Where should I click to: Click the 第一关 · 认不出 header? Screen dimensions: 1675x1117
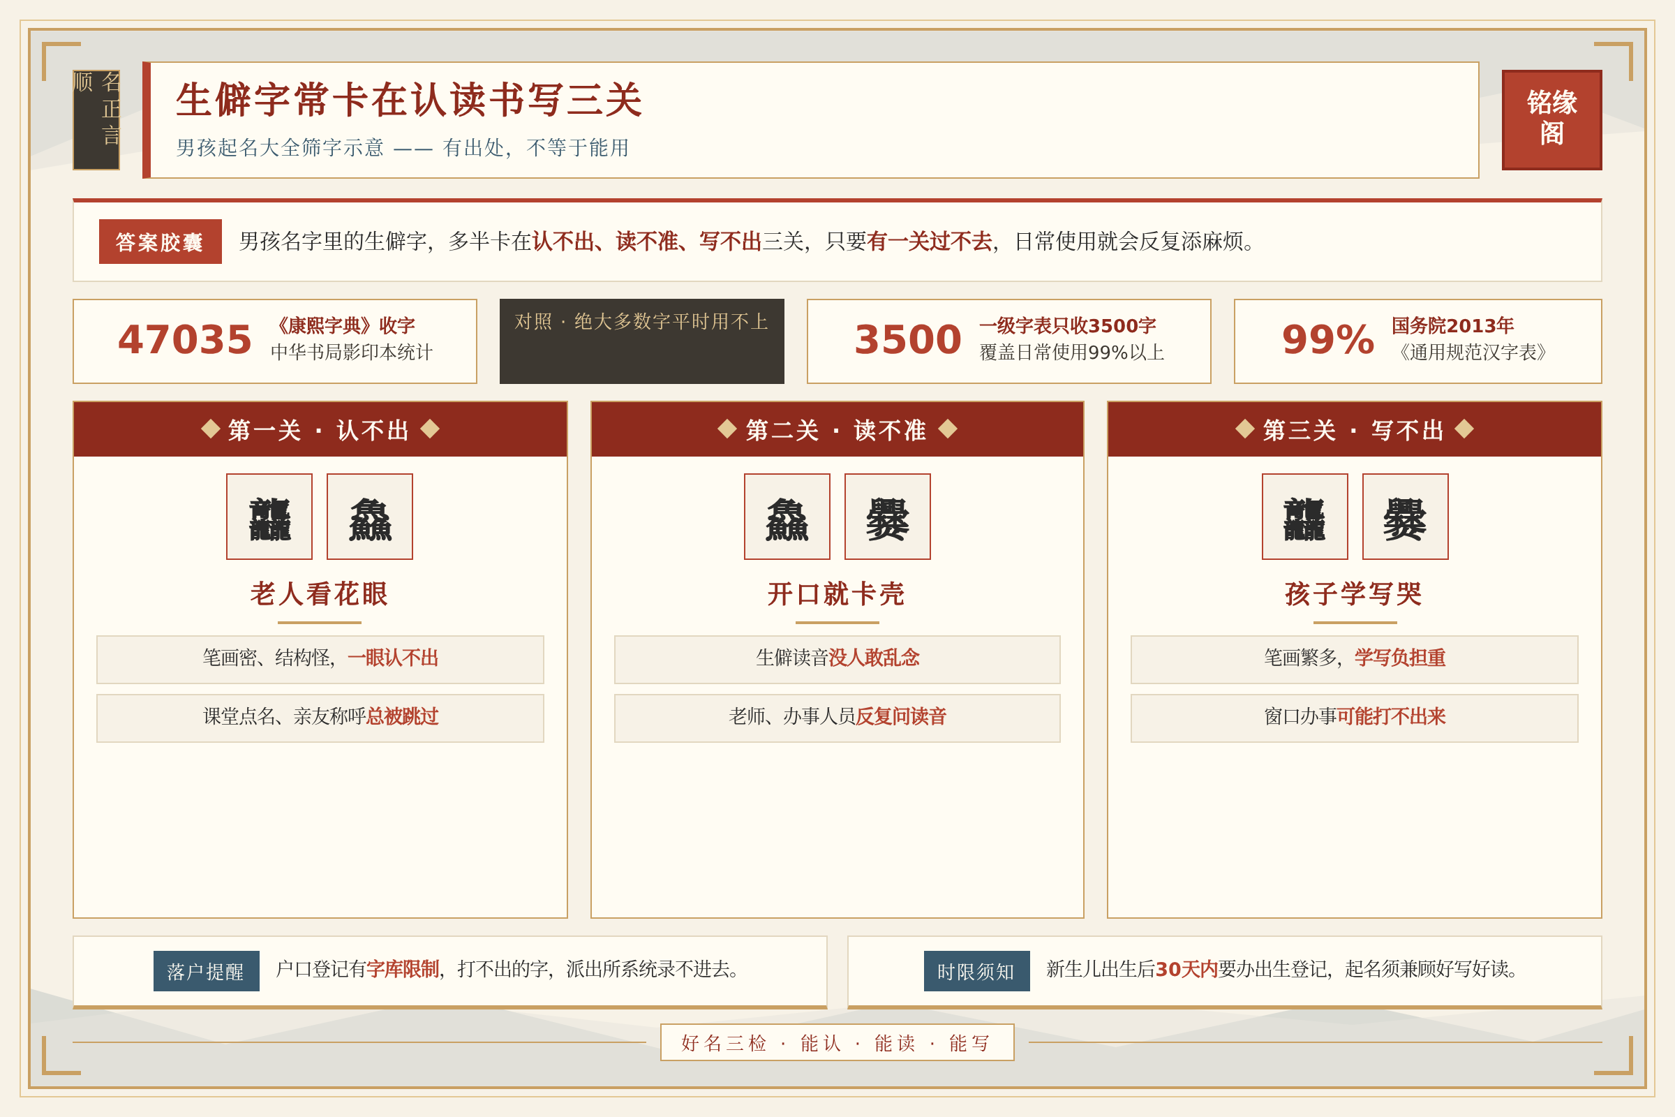[320, 429]
